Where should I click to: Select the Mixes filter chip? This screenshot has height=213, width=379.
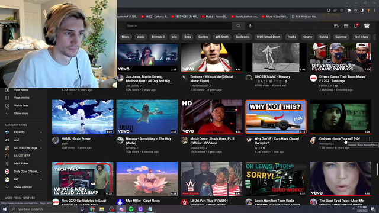point(126,37)
